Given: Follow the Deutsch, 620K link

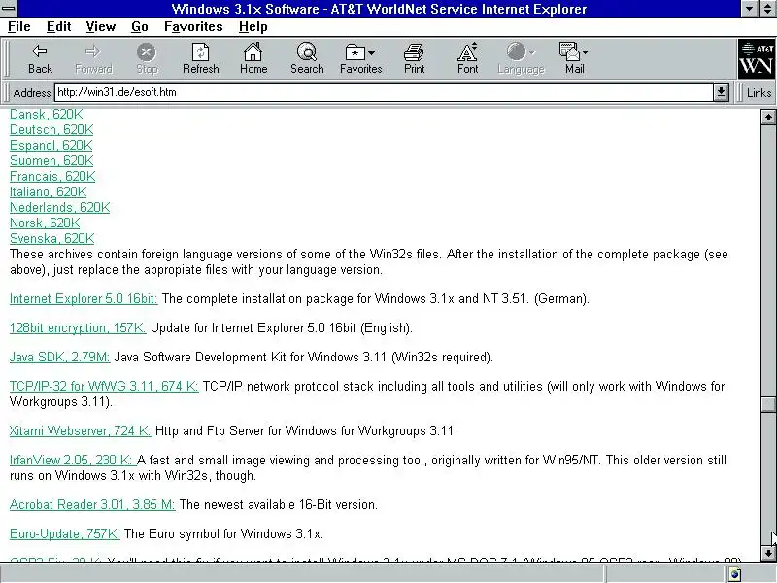Looking at the screenshot, I should pos(51,130).
